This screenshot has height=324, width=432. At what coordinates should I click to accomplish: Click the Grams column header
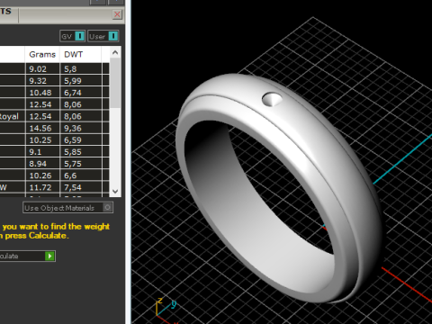coord(42,54)
